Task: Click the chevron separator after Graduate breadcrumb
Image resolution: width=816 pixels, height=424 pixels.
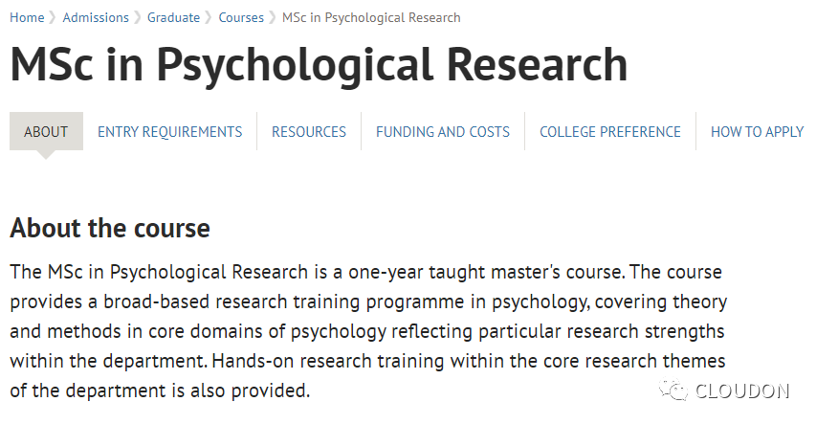Action: [209, 18]
